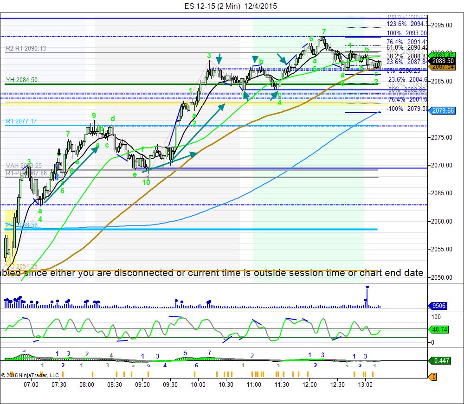Click the black 2088.50 last price marker

pyautogui.click(x=442, y=61)
